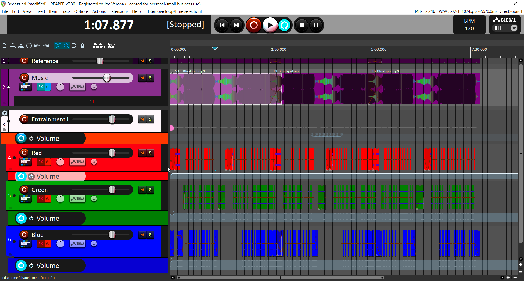524x281 pixels.
Task: Open the Actions menu
Action: click(99, 11)
